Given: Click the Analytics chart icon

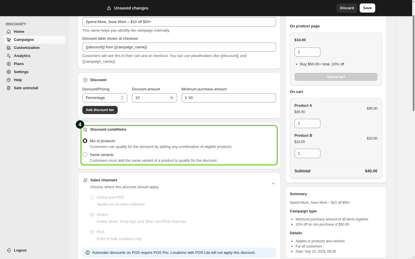Looking at the screenshot, I should [x=9, y=56].
